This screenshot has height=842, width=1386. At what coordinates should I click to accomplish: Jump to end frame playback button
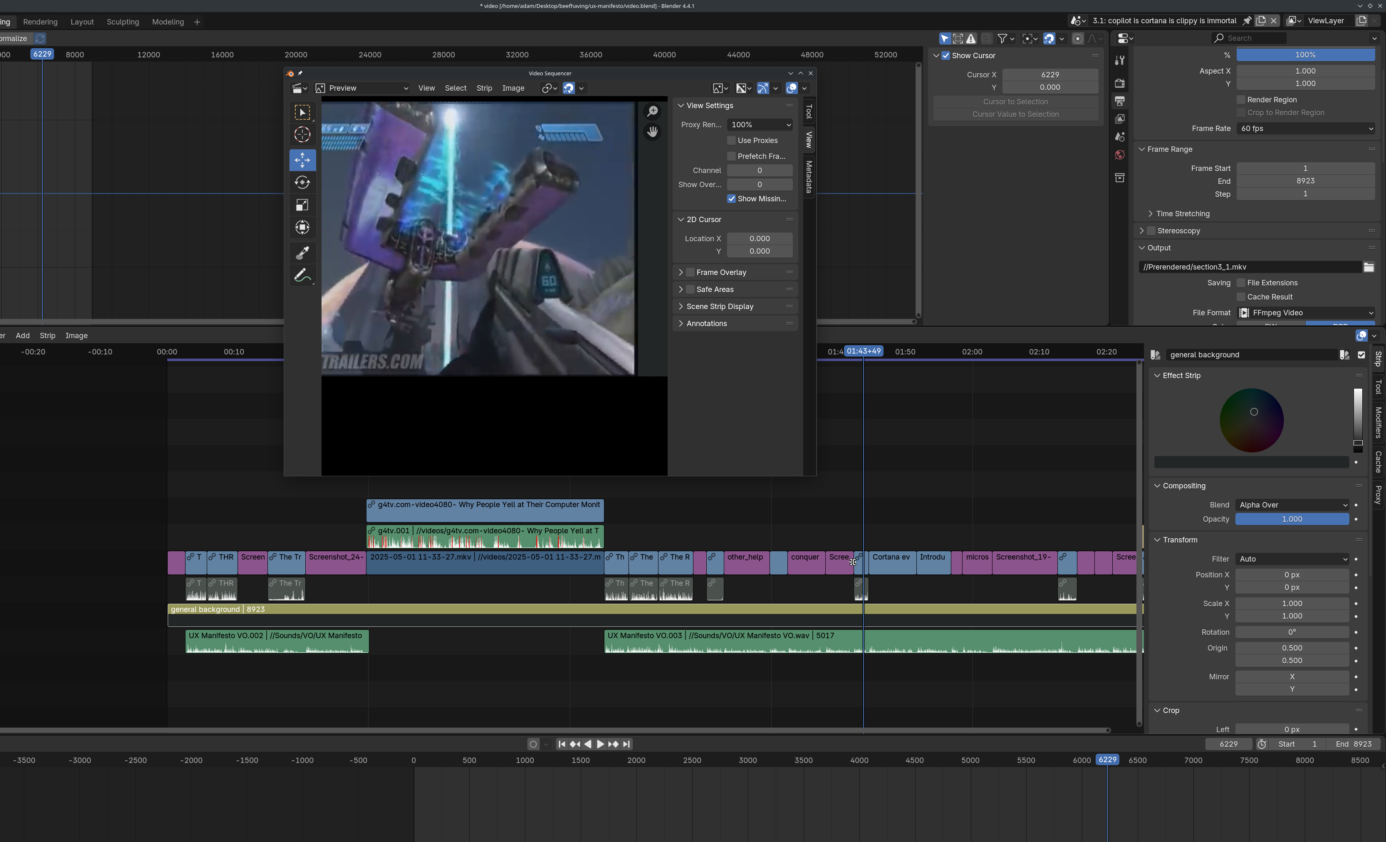(x=626, y=744)
